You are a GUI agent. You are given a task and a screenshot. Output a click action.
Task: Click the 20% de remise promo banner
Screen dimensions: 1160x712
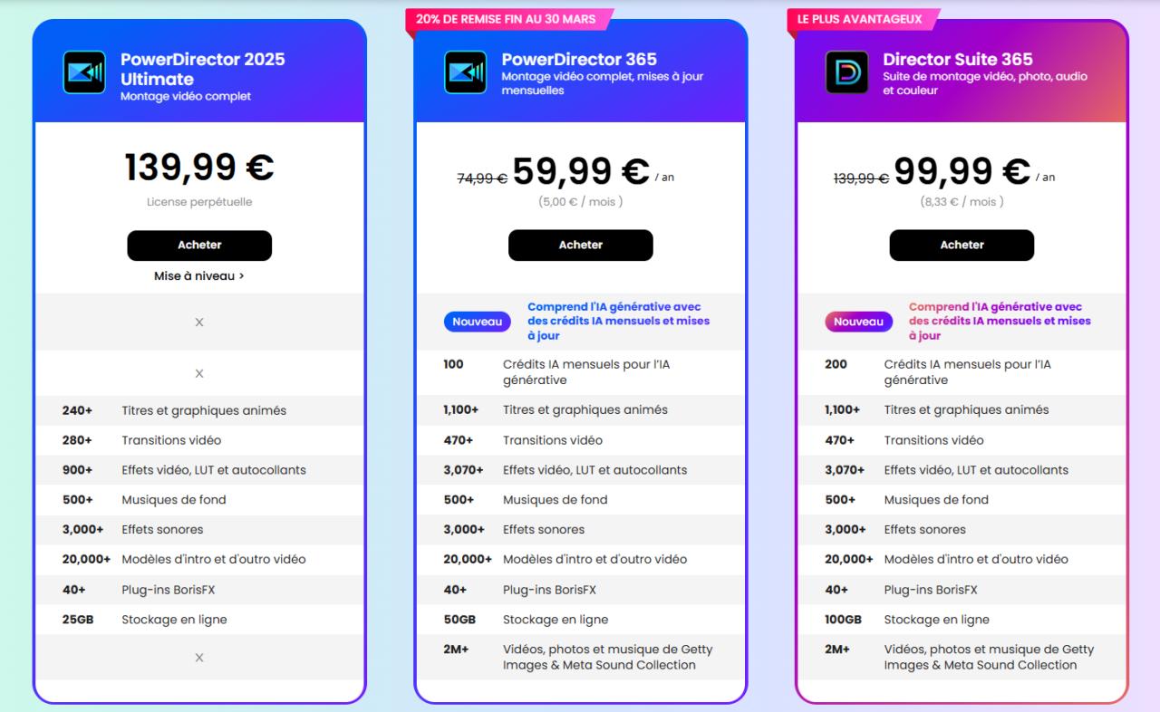point(507,18)
